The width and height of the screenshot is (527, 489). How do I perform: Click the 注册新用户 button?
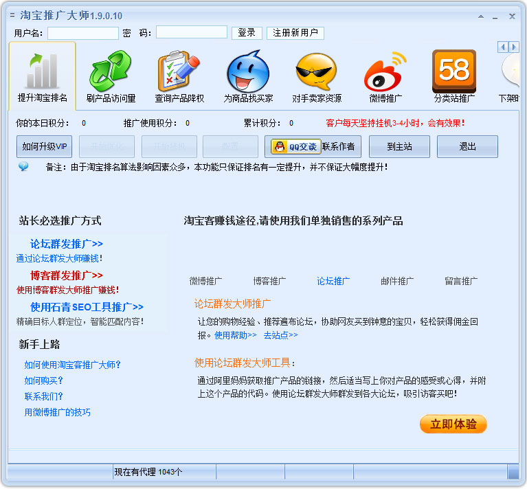pos(295,33)
